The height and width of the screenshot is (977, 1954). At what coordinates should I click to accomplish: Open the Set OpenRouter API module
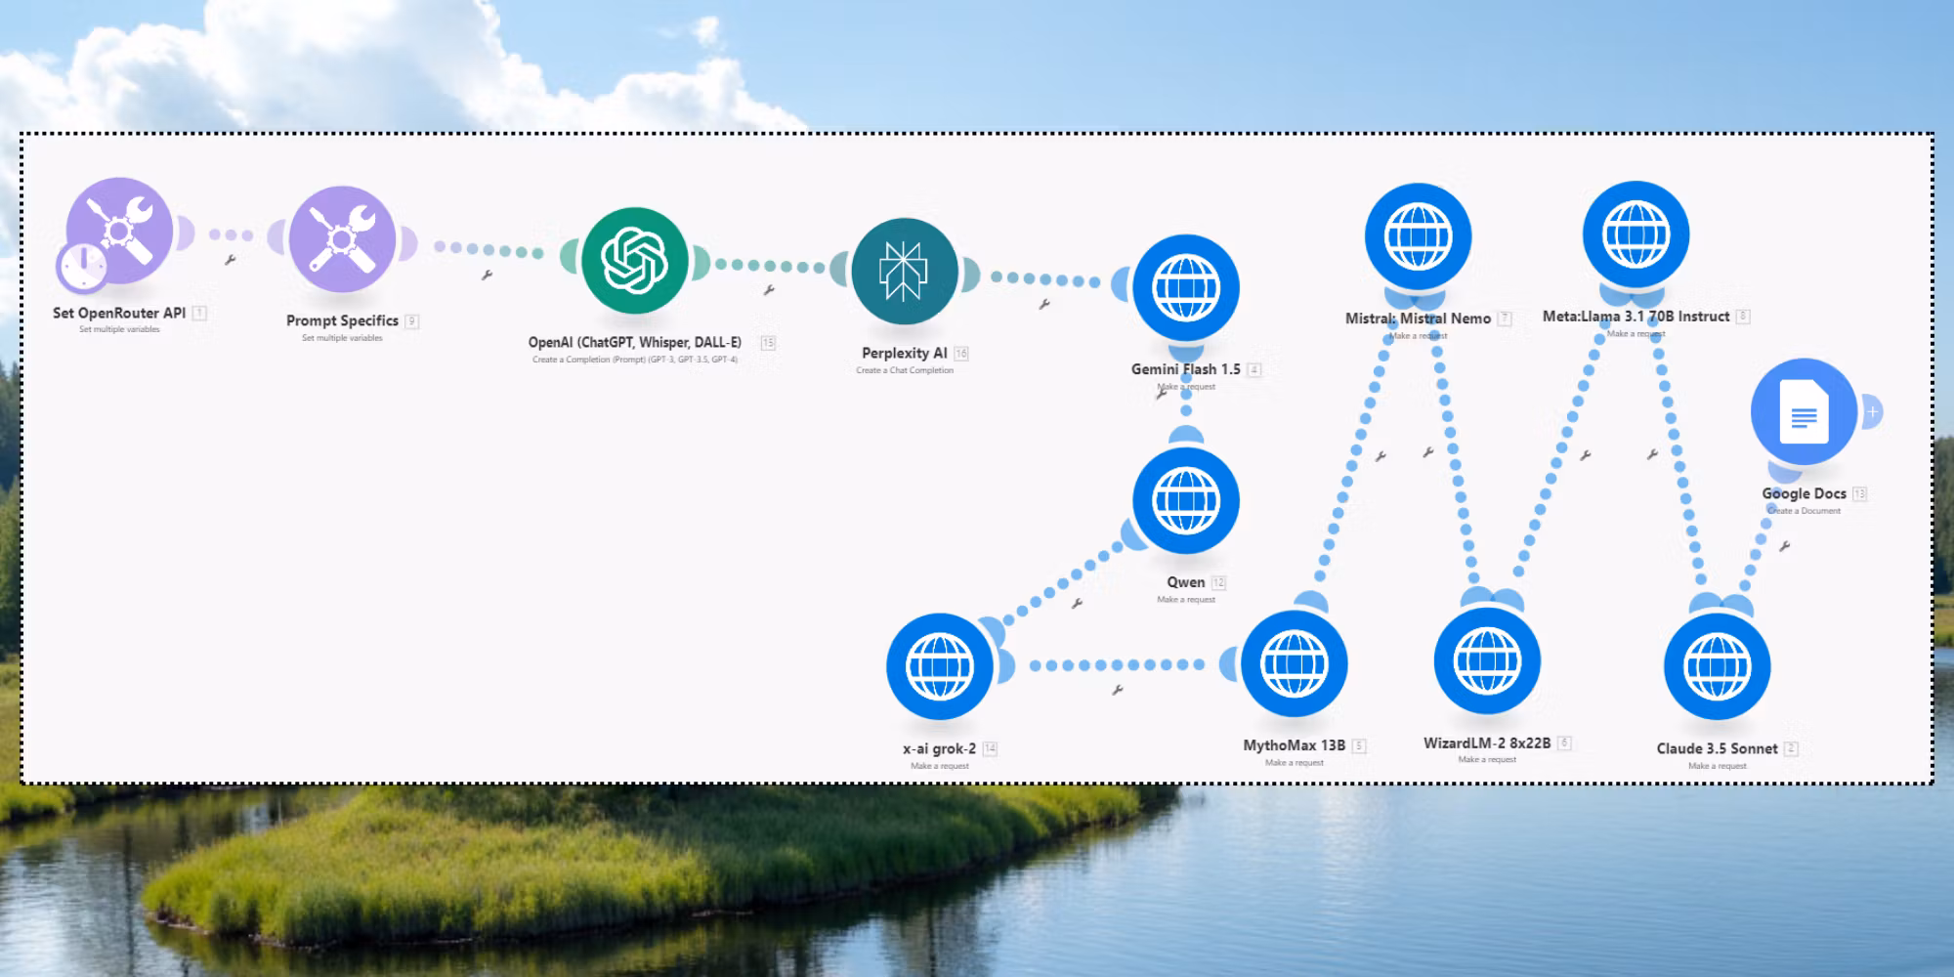(x=120, y=230)
